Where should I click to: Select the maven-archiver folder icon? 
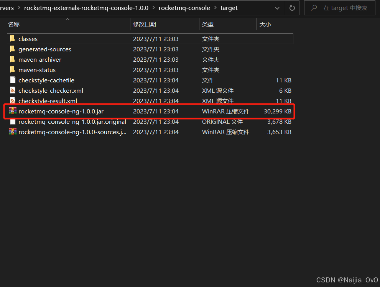tap(12, 59)
